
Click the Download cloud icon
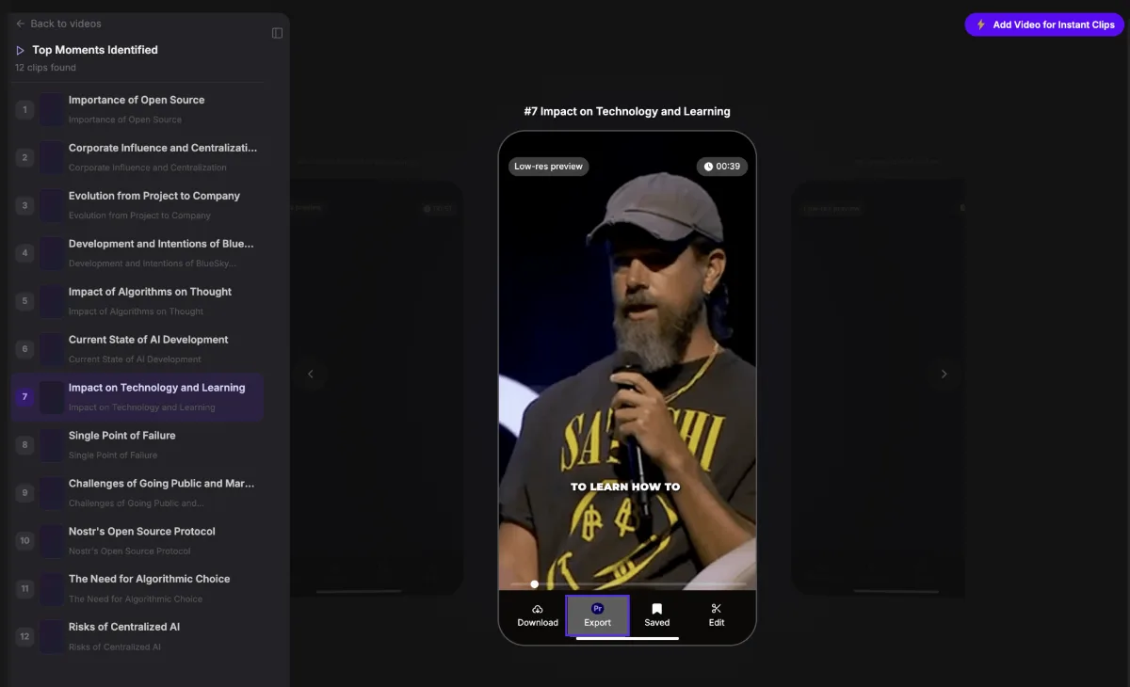pyautogui.click(x=538, y=609)
